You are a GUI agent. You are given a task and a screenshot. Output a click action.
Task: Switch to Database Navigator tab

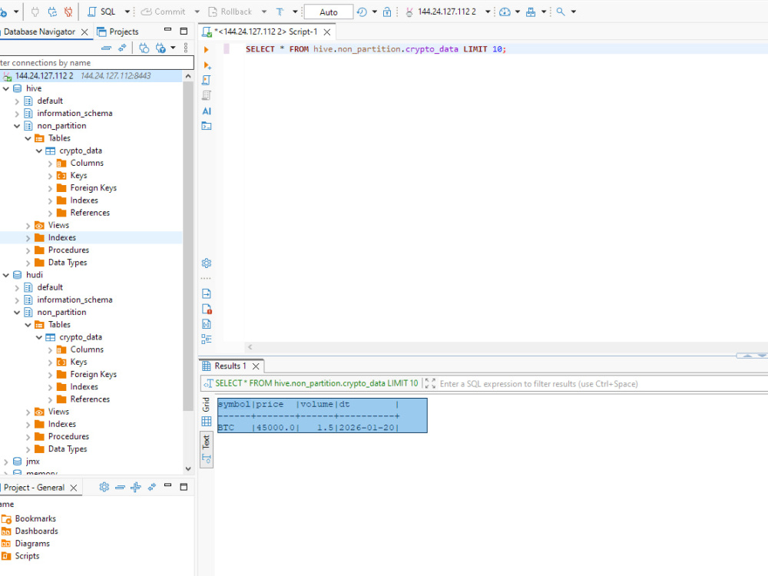[x=39, y=31]
